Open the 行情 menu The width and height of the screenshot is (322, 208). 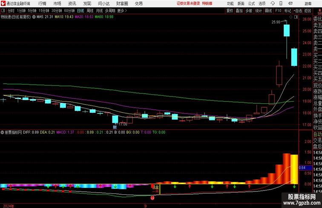(42, 3)
